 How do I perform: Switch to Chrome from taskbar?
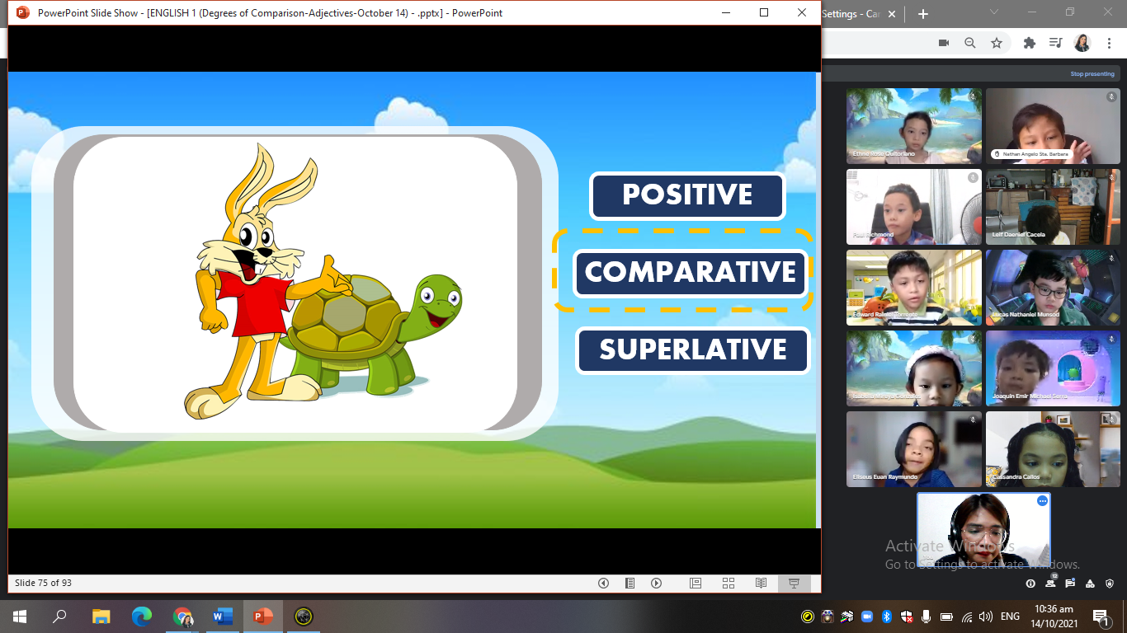182,617
